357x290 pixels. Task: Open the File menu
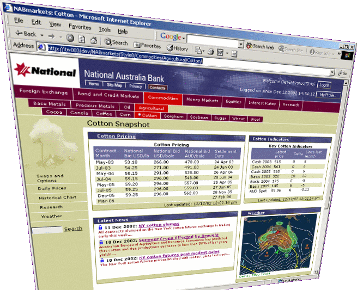19,20
